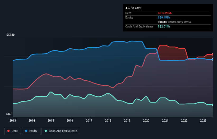The image size is (217, 139).
Task: Click the 2023 x-axis label
Action: (203, 121)
